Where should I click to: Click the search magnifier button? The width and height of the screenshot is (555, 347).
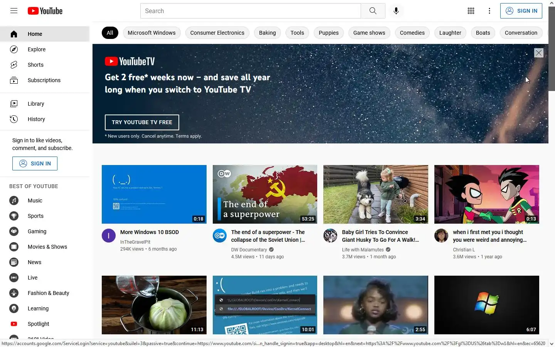[373, 11]
